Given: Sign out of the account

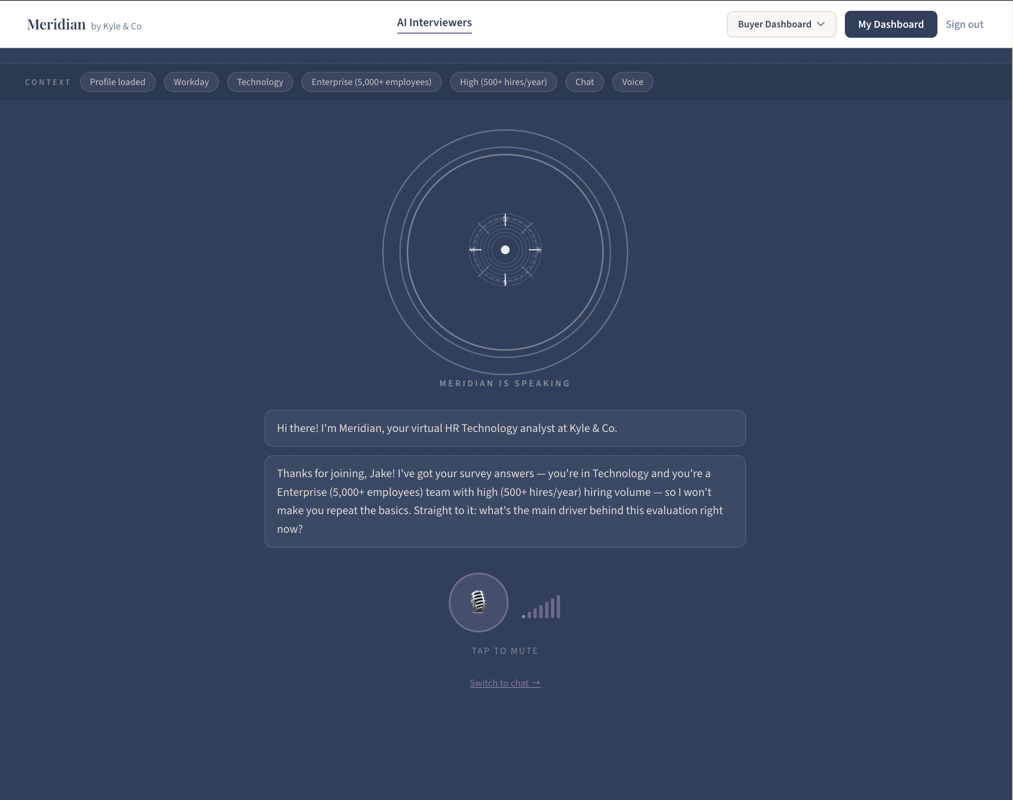Looking at the screenshot, I should pos(964,24).
